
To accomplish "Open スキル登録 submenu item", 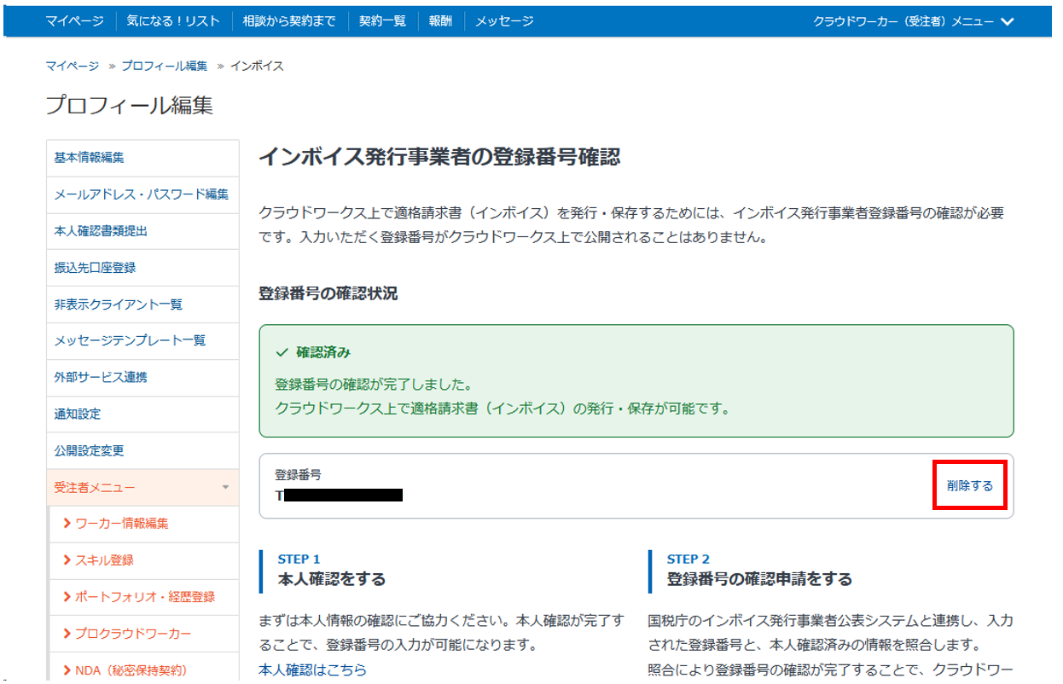I will tap(144, 560).
